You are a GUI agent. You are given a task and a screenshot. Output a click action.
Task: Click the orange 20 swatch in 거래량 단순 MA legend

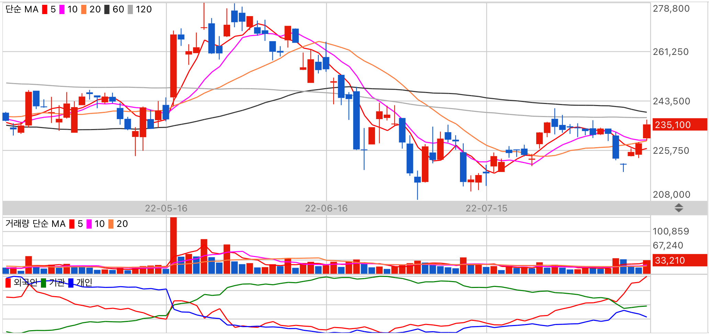click(x=111, y=224)
